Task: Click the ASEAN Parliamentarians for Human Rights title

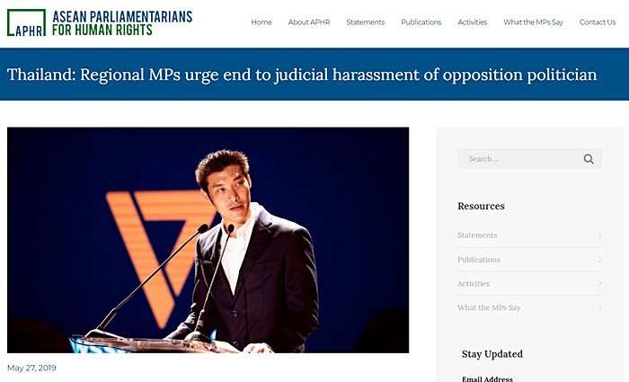Action: (122, 22)
